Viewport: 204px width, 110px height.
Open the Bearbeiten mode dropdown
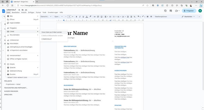[x=188, y=17]
